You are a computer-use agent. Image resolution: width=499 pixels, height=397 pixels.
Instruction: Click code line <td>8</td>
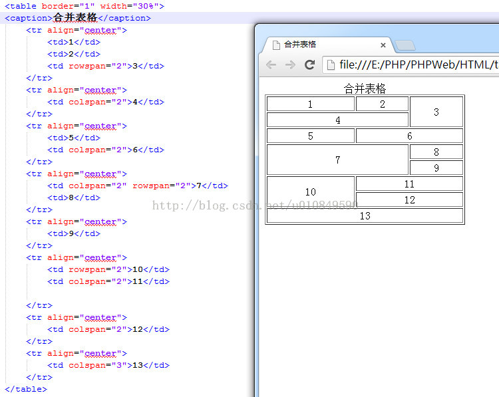74,198
